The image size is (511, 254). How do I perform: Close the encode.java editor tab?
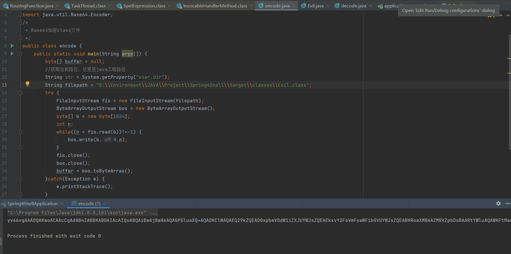(294, 6)
